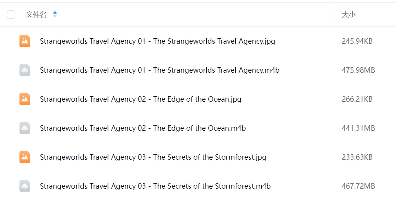Click cloud icon for Secrets of the Stormforest m4b
Screen dimensions: 396x201
25,186
